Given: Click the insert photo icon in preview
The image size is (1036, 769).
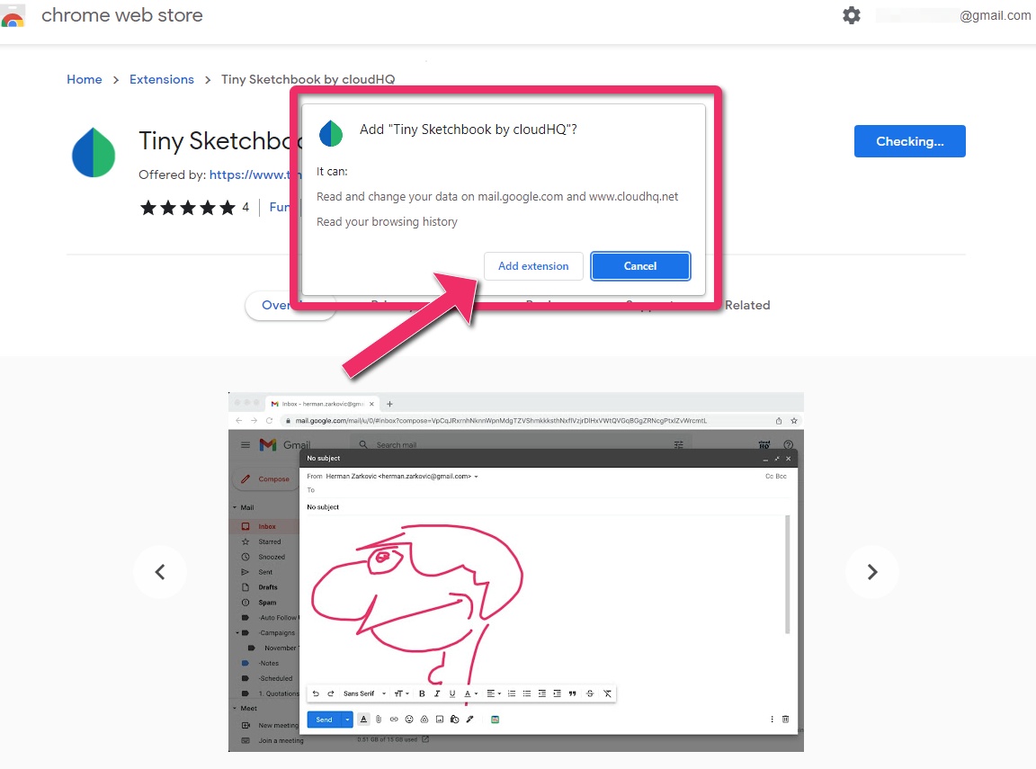Looking at the screenshot, I should (440, 720).
